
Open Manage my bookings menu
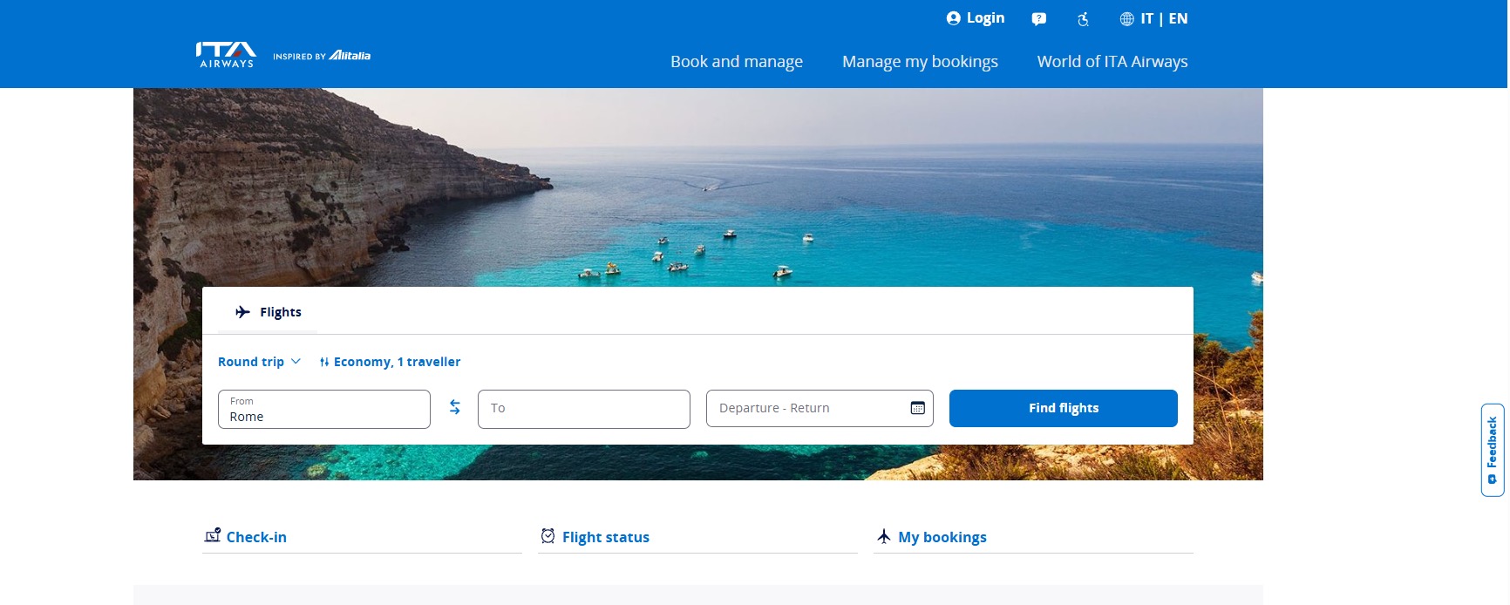(920, 62)
